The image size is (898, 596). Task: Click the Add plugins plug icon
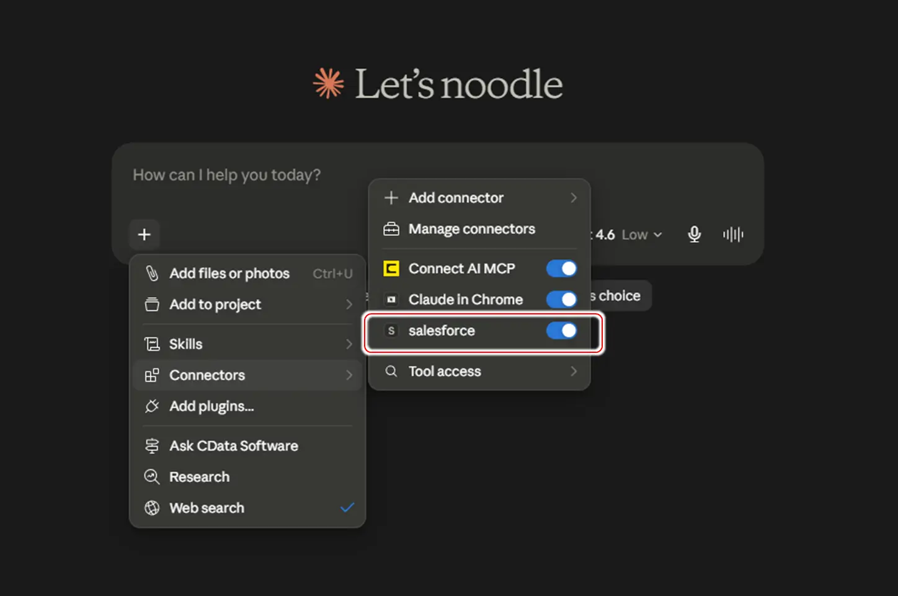tap(152, 406)
